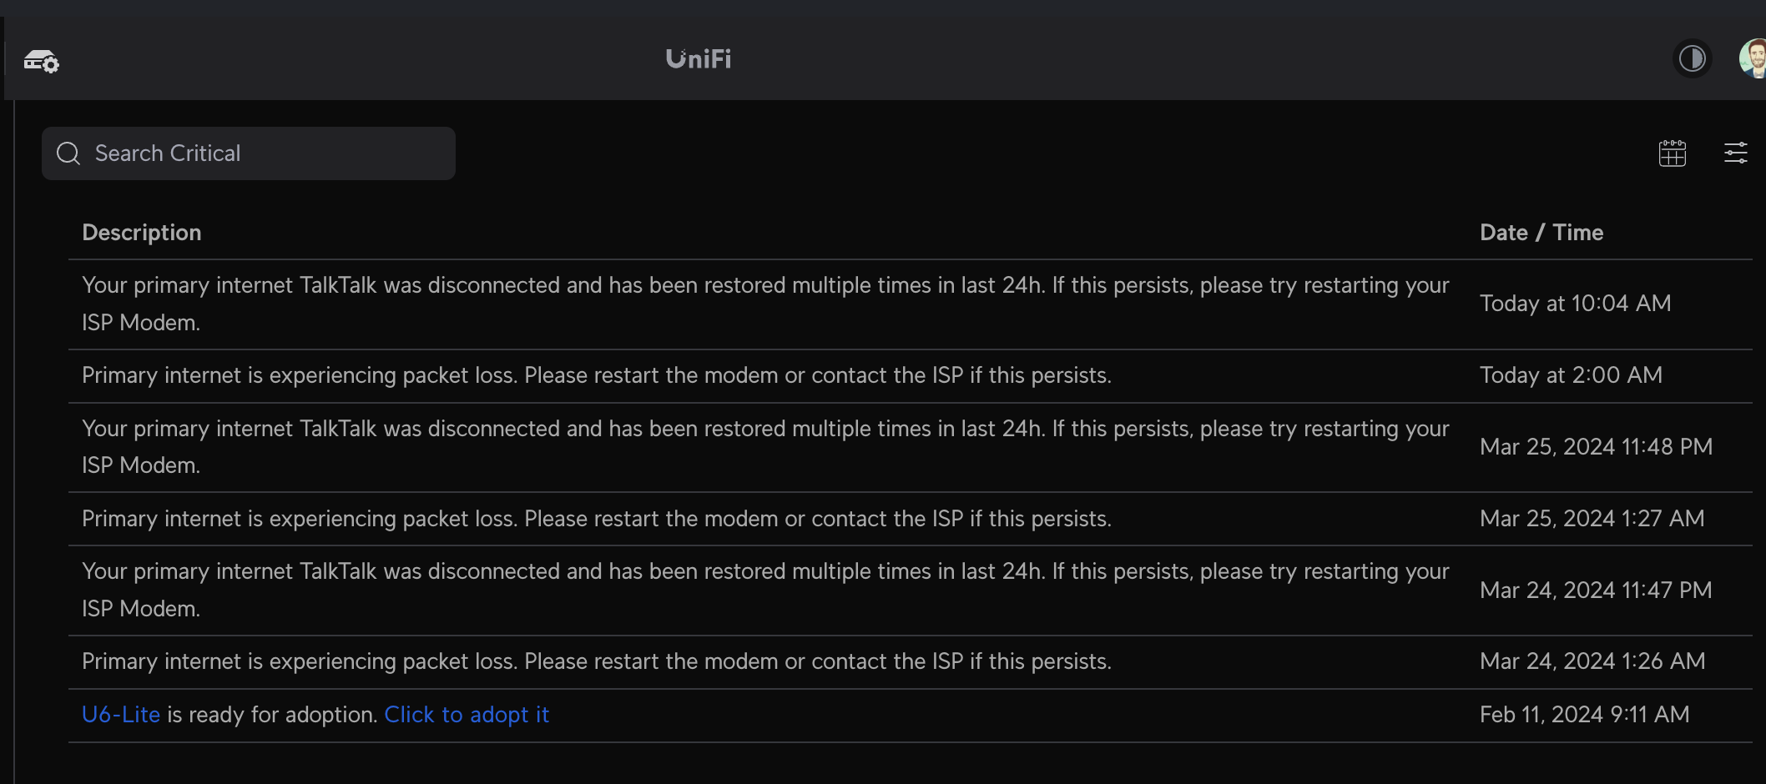Open the calendar date range picker
This screenshot has width=1766, height=784.
[1672, 153]
